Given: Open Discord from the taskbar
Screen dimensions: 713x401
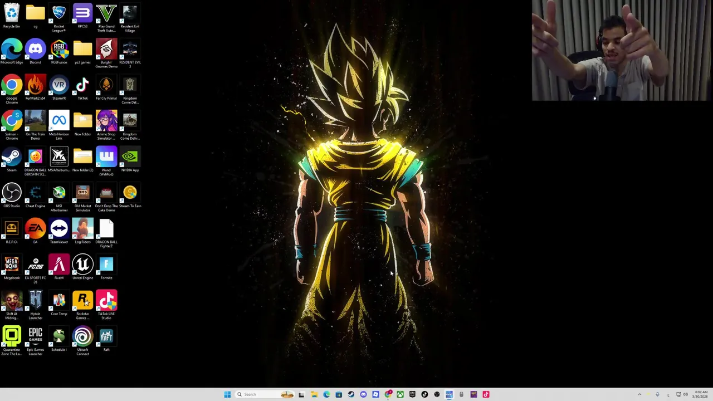Looking at the screenshot, I should (363, 394).
